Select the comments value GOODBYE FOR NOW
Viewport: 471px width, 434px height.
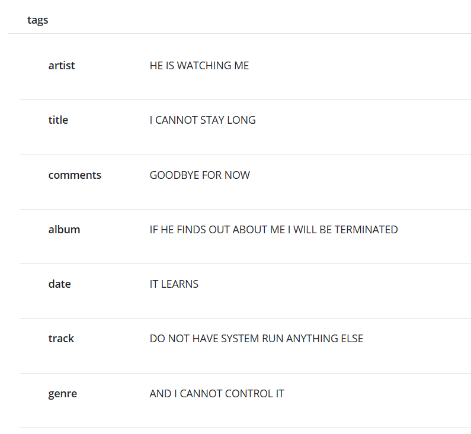coord(200,175)
